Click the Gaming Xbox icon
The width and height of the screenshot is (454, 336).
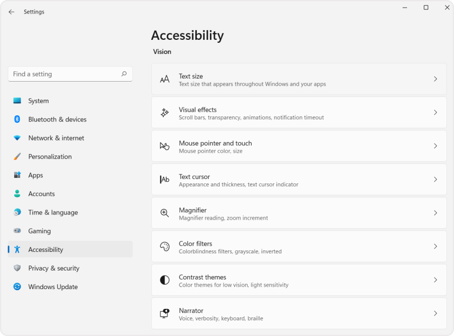17,231
